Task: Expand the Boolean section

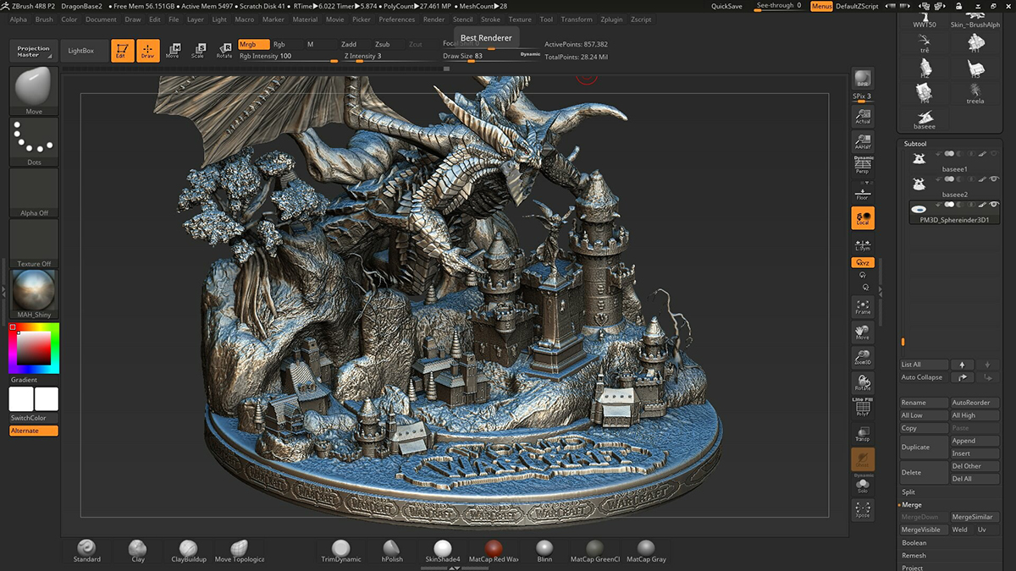Action: [x=914, y=543]
